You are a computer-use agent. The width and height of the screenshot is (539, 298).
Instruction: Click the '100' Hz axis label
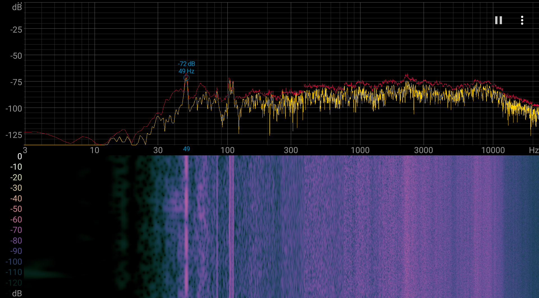227,150
